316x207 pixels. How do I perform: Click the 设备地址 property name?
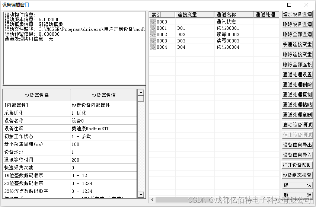point(36,152)
